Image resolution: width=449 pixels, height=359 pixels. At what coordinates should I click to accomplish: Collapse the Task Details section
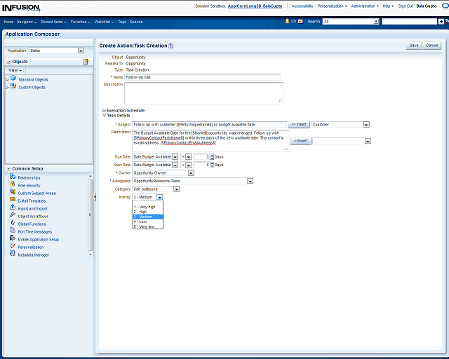[x=105, y=115]
